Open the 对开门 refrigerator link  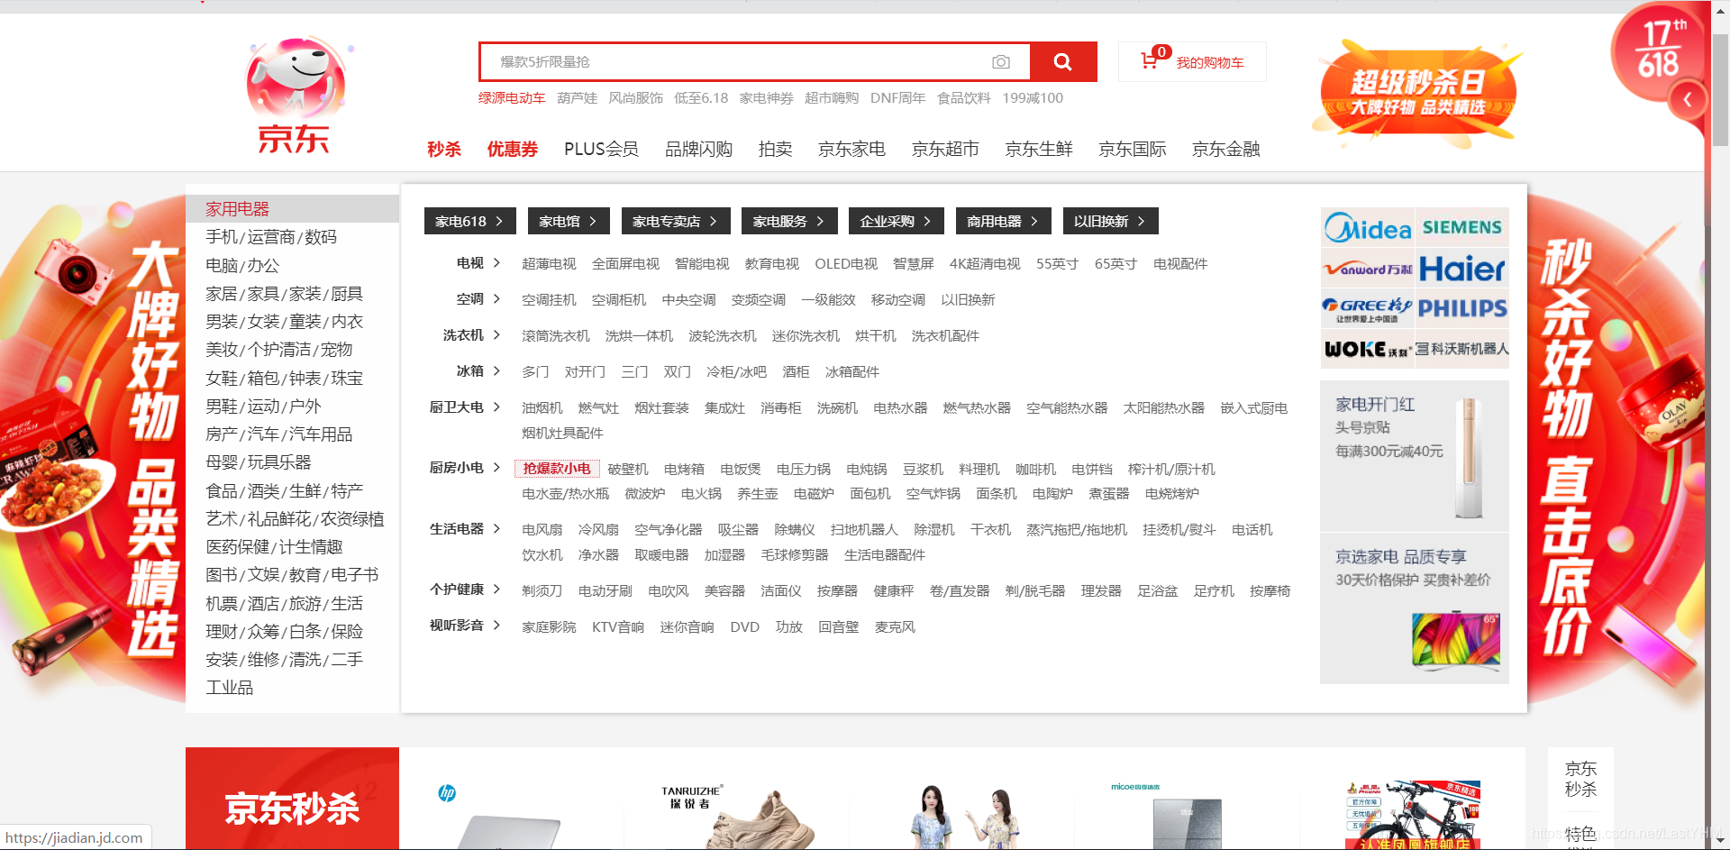(x=585, y=372)
